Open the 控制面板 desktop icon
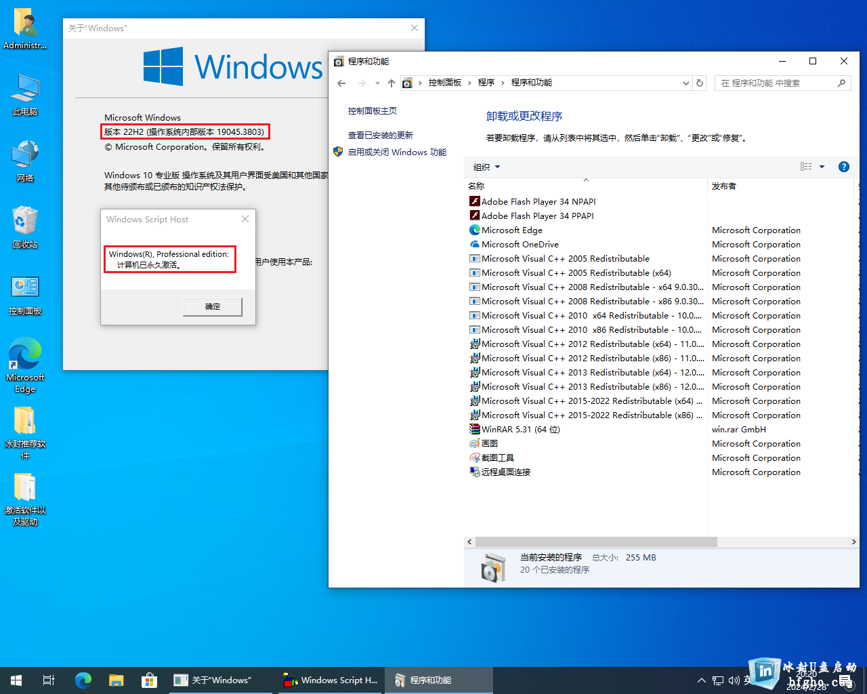867x694 pixels. [x=25, y=294]
